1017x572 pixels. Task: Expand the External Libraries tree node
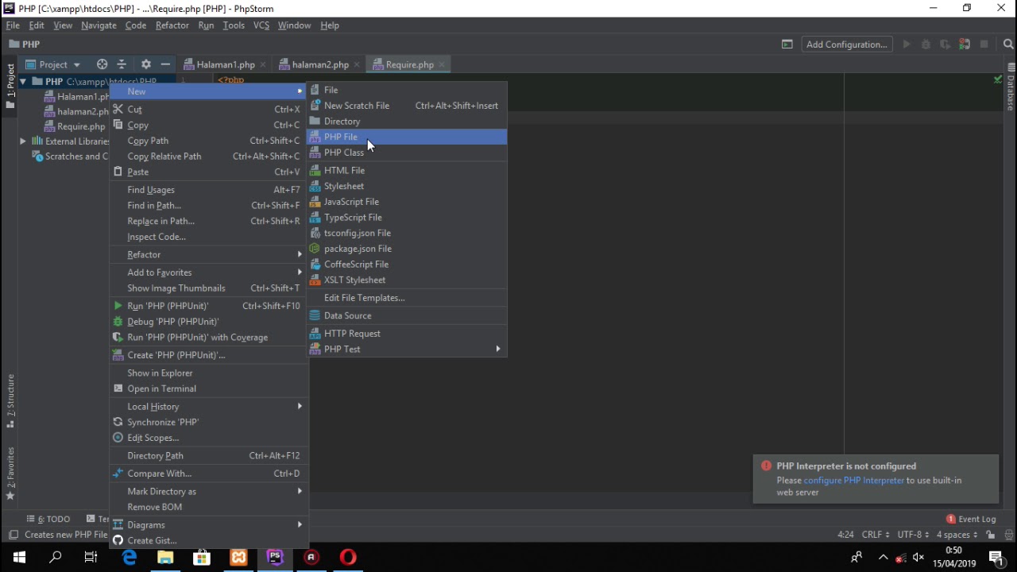coord(23,141)
